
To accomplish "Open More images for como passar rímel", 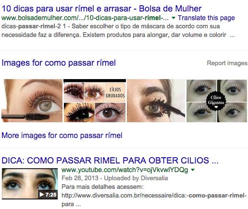I will click(62, 135).
